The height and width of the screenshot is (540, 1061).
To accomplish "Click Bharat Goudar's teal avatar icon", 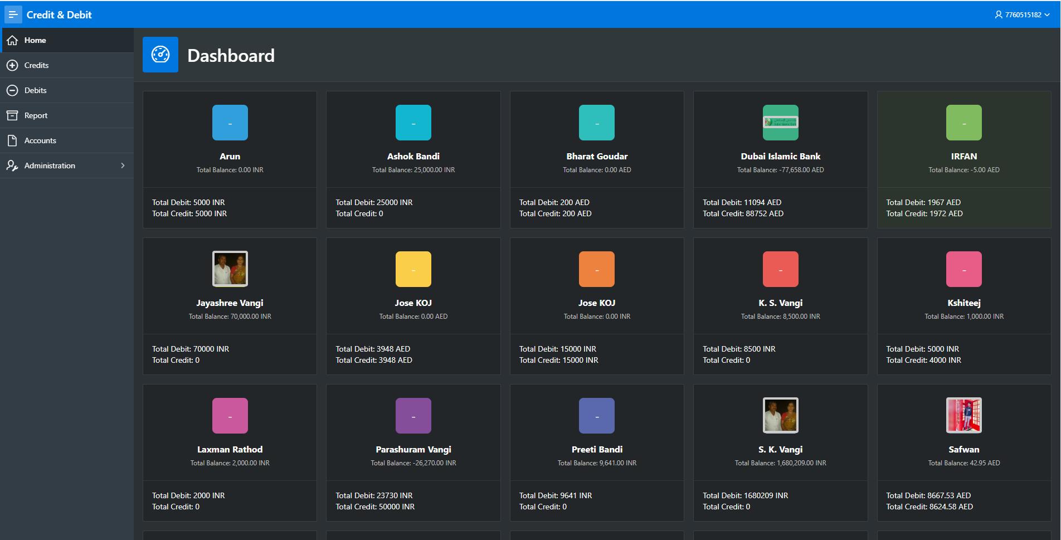I will click(x=597, y=123).
